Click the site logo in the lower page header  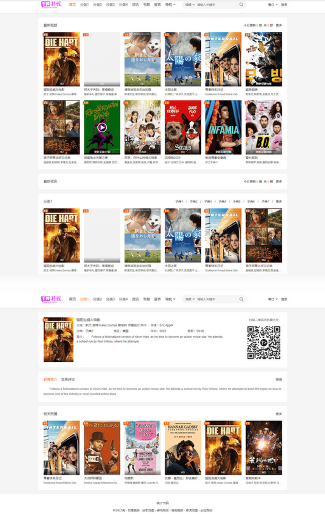(51, 299)
